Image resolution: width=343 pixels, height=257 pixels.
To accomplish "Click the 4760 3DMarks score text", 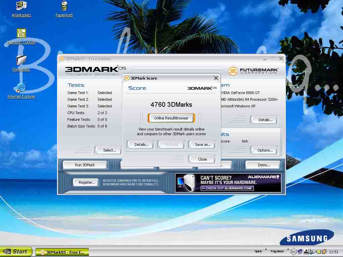I will pos(171,104).
